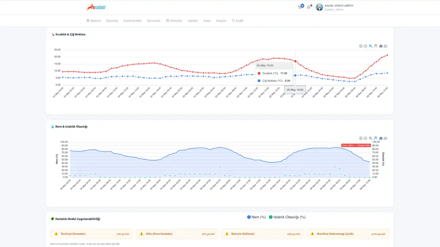Toggle the Islaklık Olasılığı (%) legend series
Viewport: 440px width, 247px height.
287,217
